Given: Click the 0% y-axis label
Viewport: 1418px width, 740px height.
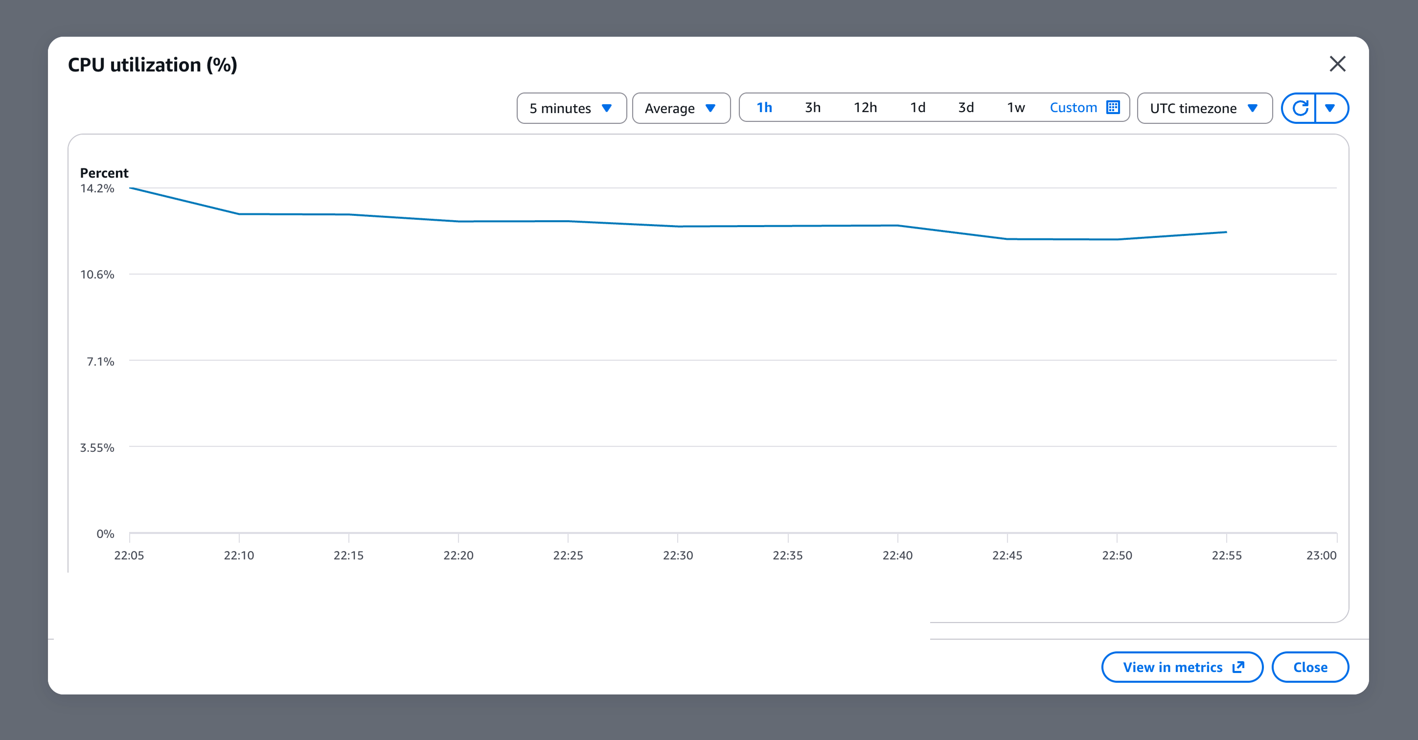Looking at the screenshot, I should click(x=105, y=533).
